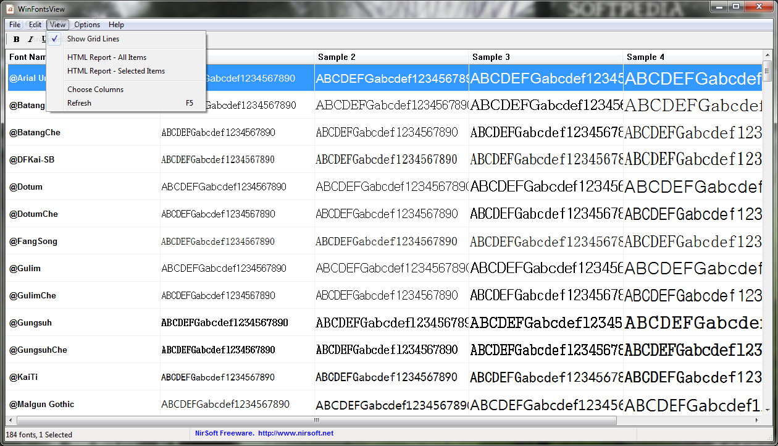Click Sample 2 cell of @Dotum row
The height and width of the screenshot is (446, 778).
tap(391, 187)
